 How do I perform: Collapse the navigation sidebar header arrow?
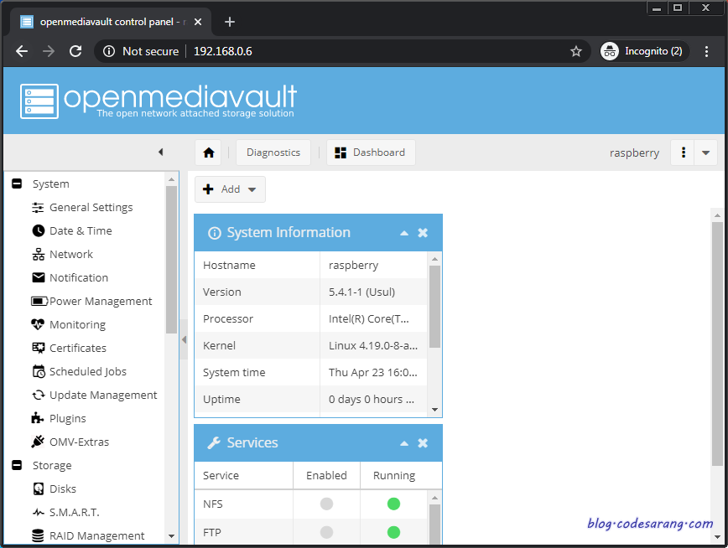(x=161, y=152)
